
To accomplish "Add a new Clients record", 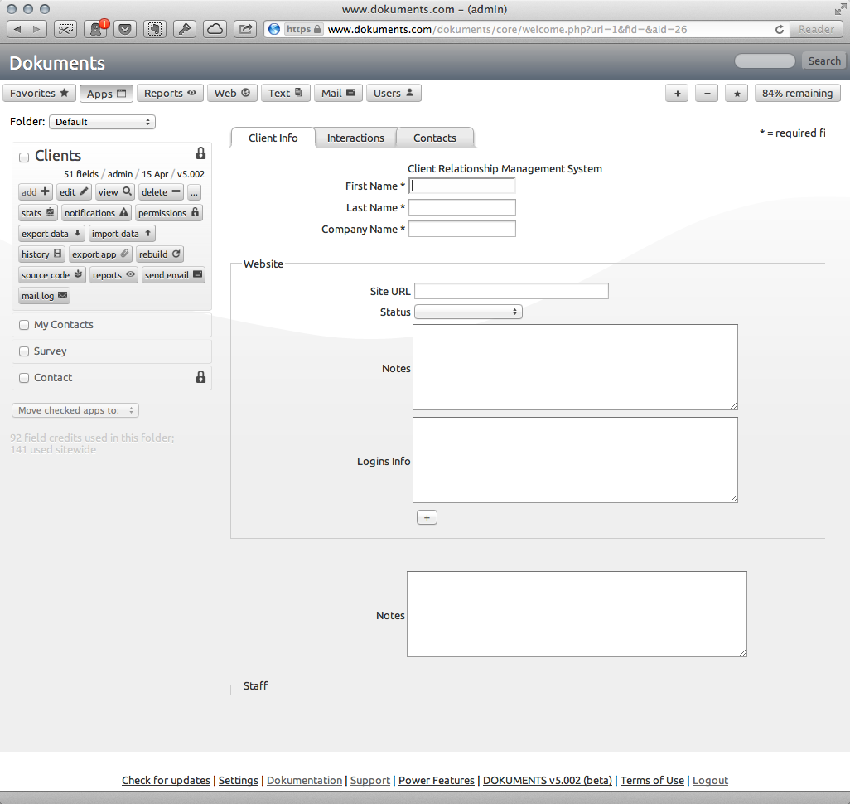I will pos(36,192).
